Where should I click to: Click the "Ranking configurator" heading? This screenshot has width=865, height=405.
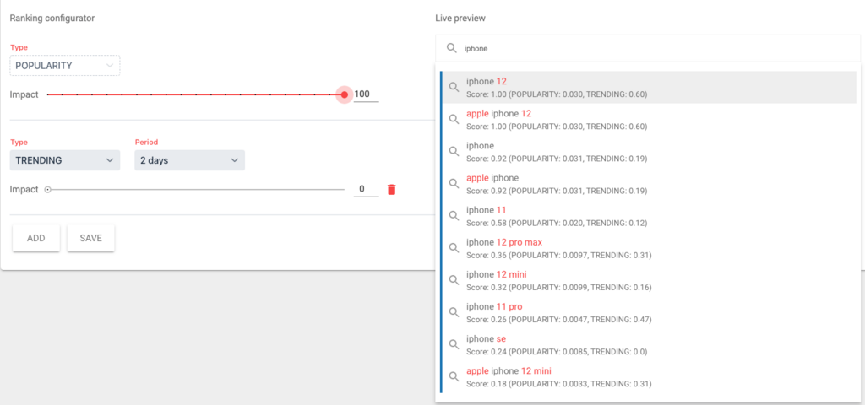[x=52, y=19]
